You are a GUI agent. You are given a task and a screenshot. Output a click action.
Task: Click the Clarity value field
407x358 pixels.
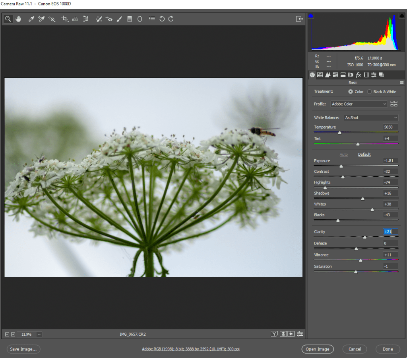[390, 231]
